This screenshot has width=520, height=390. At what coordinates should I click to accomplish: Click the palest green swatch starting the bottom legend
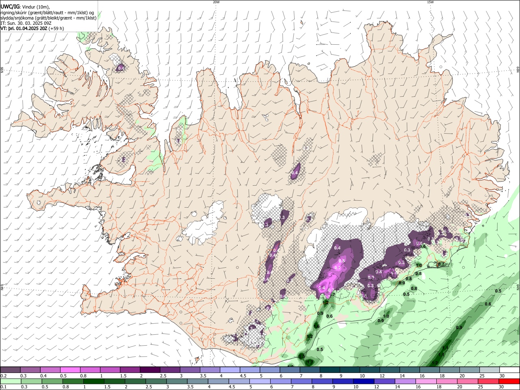tap(11, 381)
